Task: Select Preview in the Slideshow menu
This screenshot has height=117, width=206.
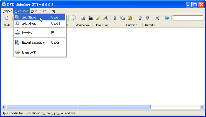Action: pyautogui.click(x=40, y=33)
